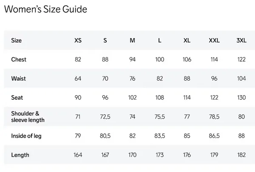This screenshot has width=255, height=172.
Task: Click the XXL column header
Action: (214, 40)
